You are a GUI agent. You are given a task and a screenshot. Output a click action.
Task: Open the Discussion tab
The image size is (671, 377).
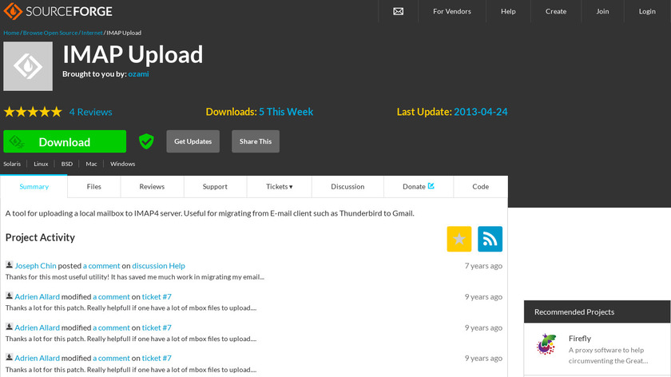[347, 187]
